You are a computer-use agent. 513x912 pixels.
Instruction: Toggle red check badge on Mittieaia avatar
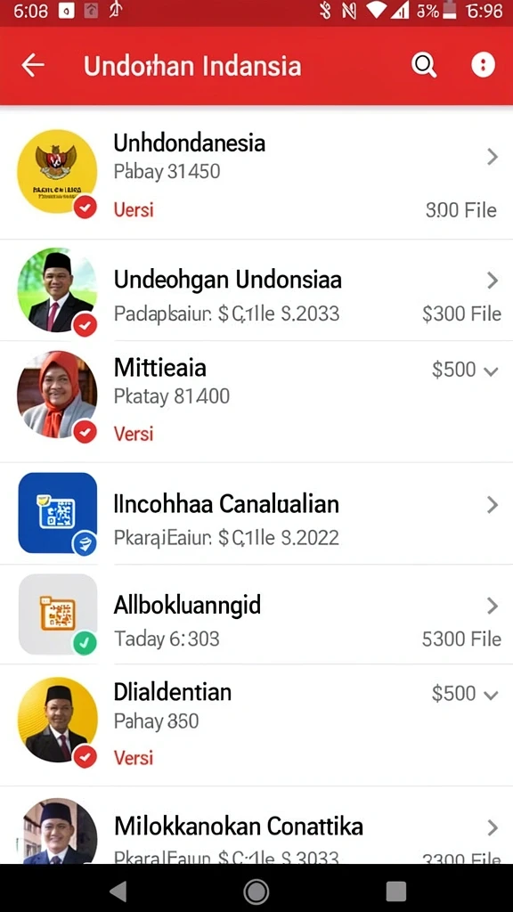[85, 432]
